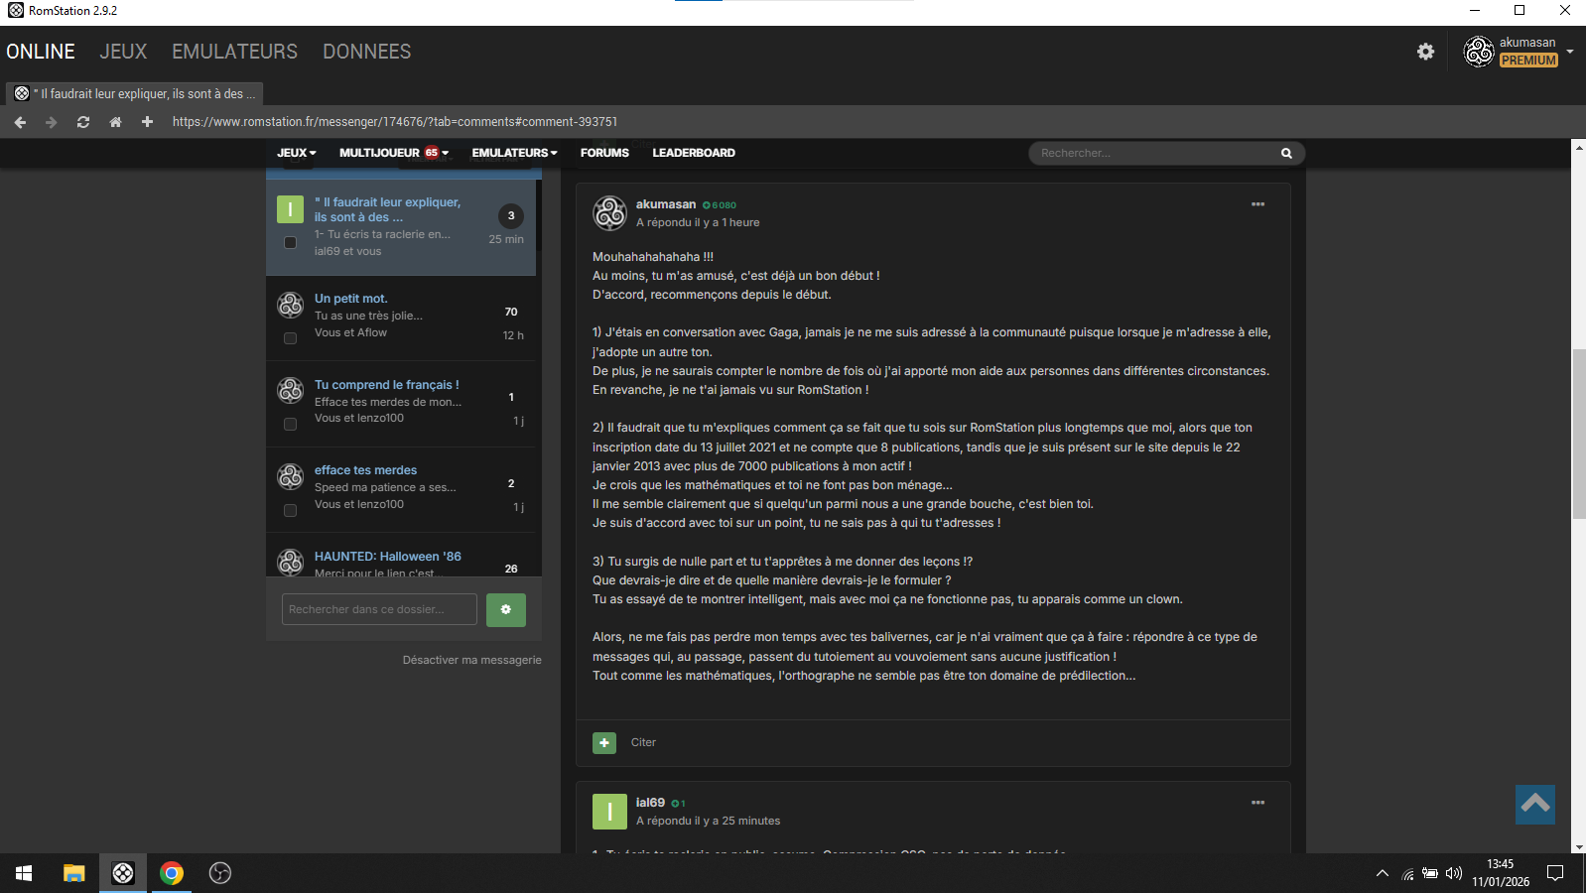Viewport: 1586px width, 893px height.
Task: Click the green folder settings gear button
Action: coord(505,609)
